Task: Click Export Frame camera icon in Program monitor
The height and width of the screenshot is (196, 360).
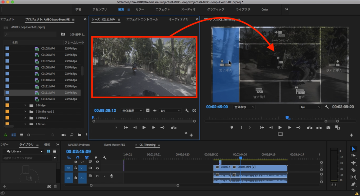Action: tap(328, 128)
